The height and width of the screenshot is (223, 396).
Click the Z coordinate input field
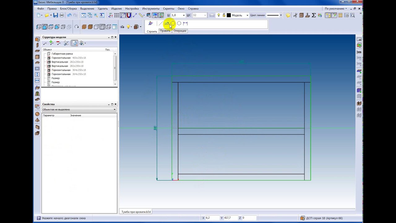(x=249, y=218)
